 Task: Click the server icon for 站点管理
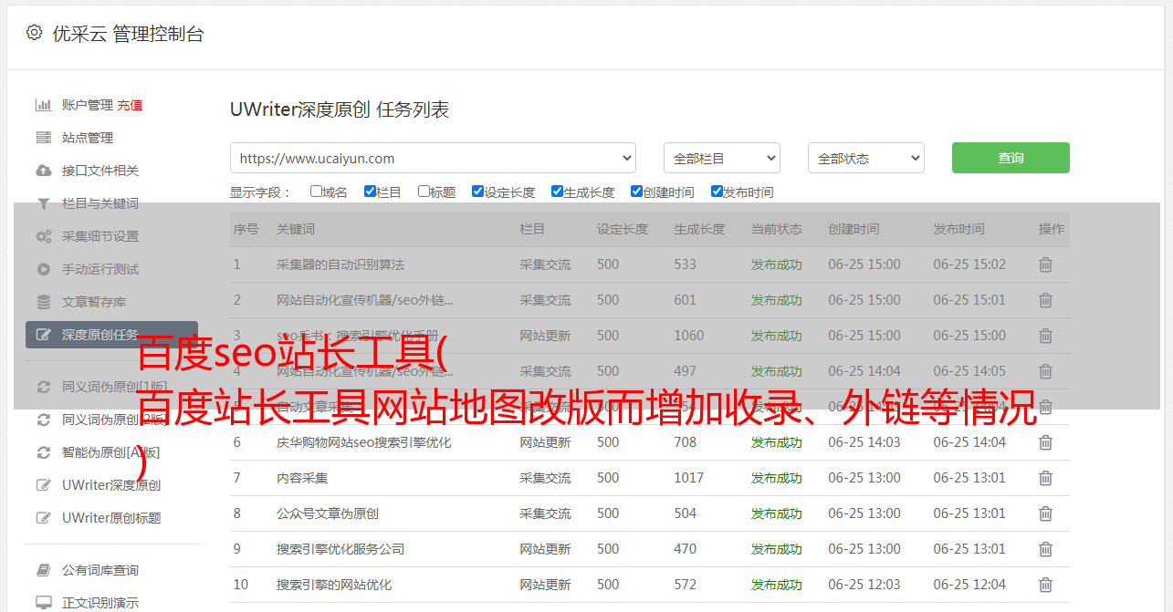click(x=43, y=138)
